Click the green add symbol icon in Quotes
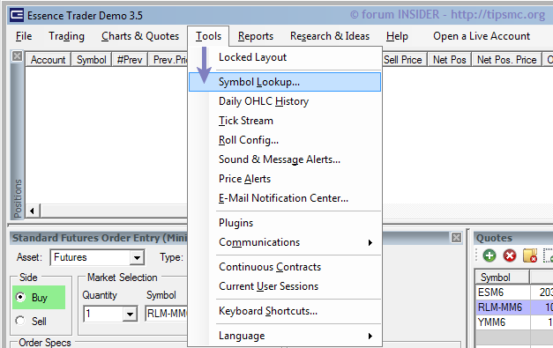 tap(489, 255)
